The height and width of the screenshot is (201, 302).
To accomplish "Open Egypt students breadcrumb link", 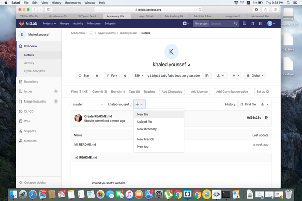I will pos(107,33).
